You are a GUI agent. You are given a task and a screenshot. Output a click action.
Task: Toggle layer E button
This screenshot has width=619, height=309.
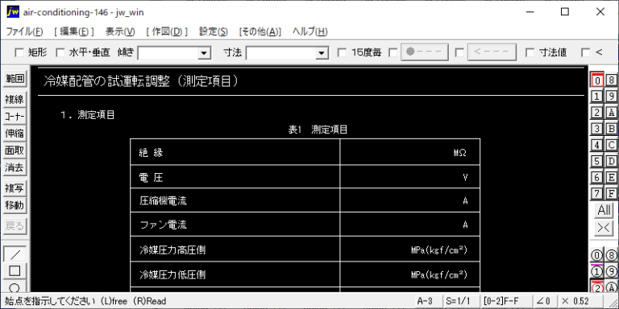click(x=612, y=177)
